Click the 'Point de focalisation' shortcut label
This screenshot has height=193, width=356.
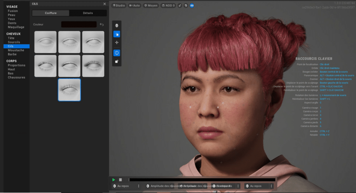coord(307,64)
